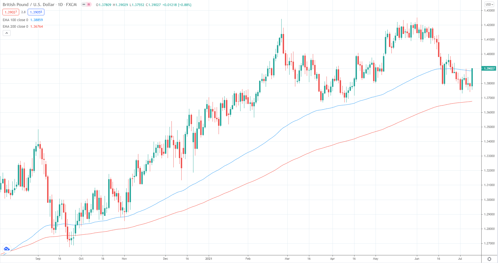This screenshot has height=263, width=498.
Task: Click the Apr label on the time axis
Action: (332, 259)
